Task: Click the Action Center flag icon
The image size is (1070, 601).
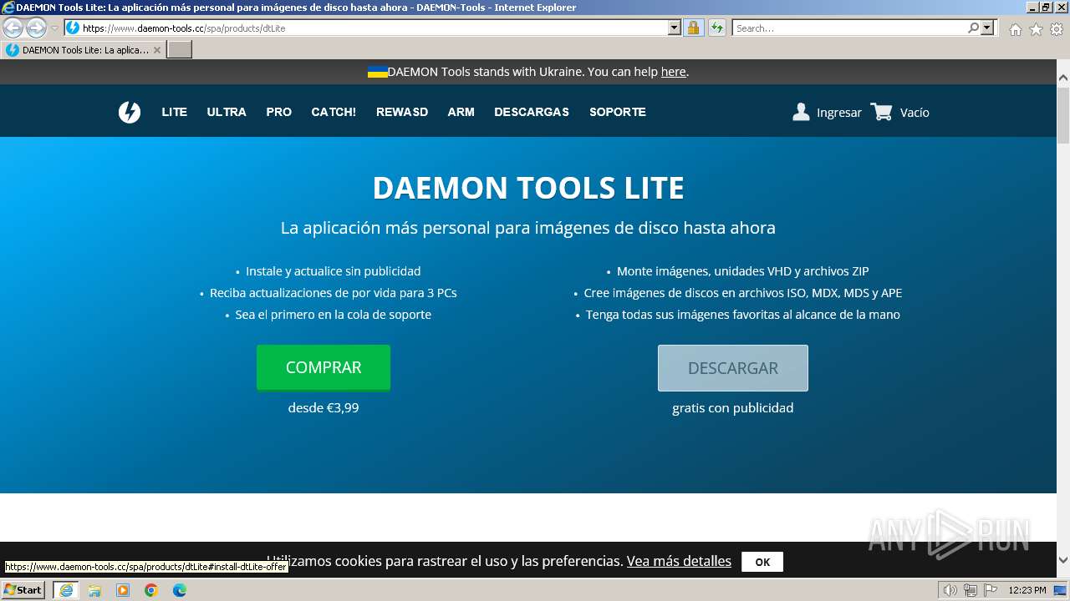Action: pos(990,590)
